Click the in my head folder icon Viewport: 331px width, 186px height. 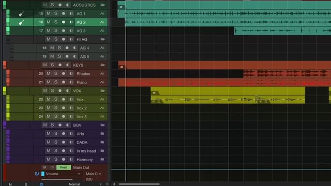click(102, 151)
